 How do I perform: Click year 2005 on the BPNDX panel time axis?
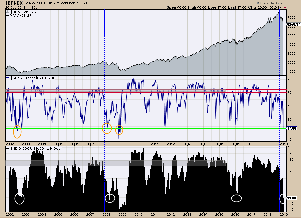pos(58,144)
